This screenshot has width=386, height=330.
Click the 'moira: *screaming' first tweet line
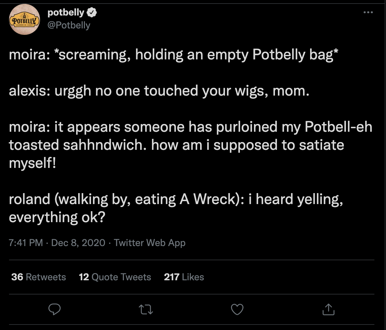tap(174, 55)
